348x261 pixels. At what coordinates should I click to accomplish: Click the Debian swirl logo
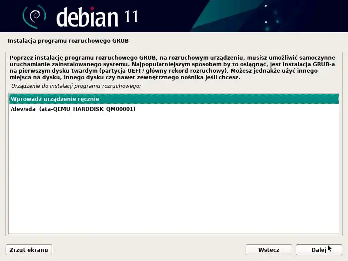[x=34, y=17]
